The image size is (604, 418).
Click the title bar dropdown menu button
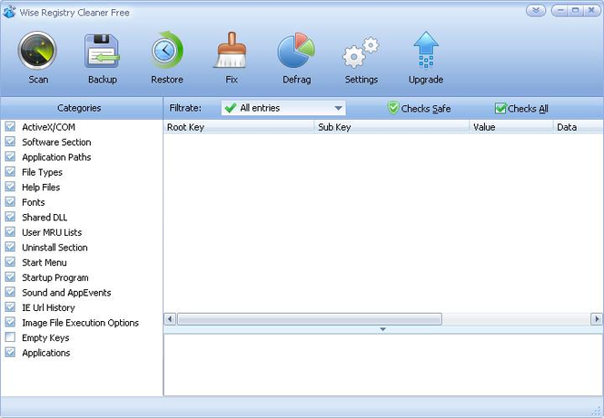[536, 10]
